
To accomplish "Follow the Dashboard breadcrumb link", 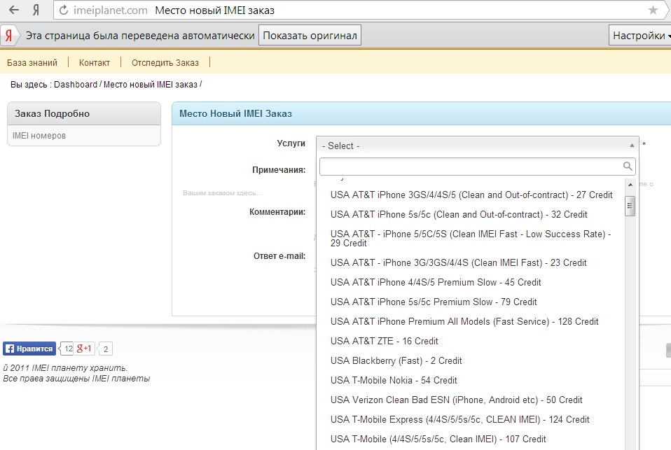I will coord(76,85).
